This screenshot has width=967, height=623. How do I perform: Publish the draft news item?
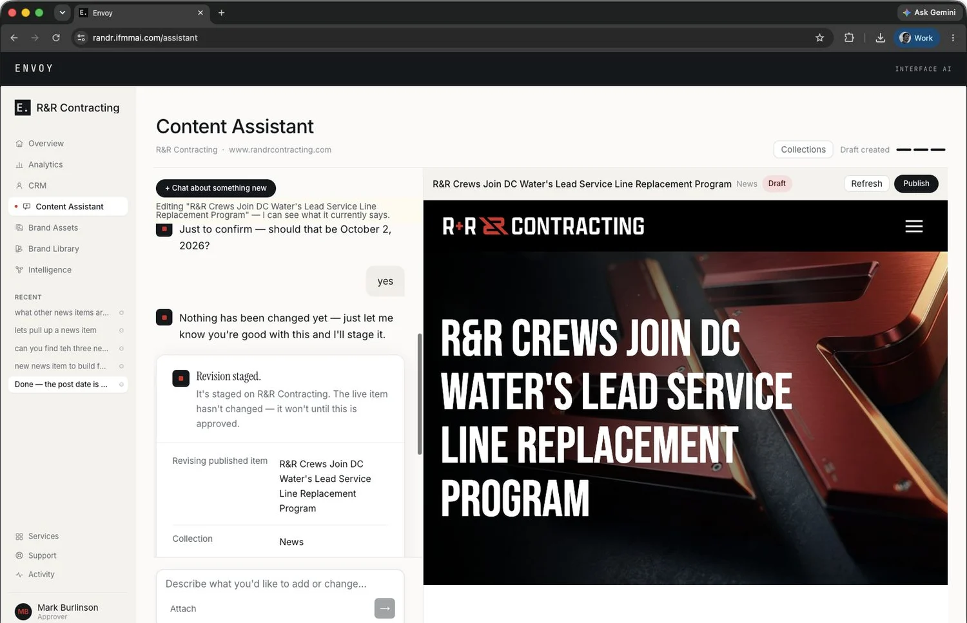point(916,184)
